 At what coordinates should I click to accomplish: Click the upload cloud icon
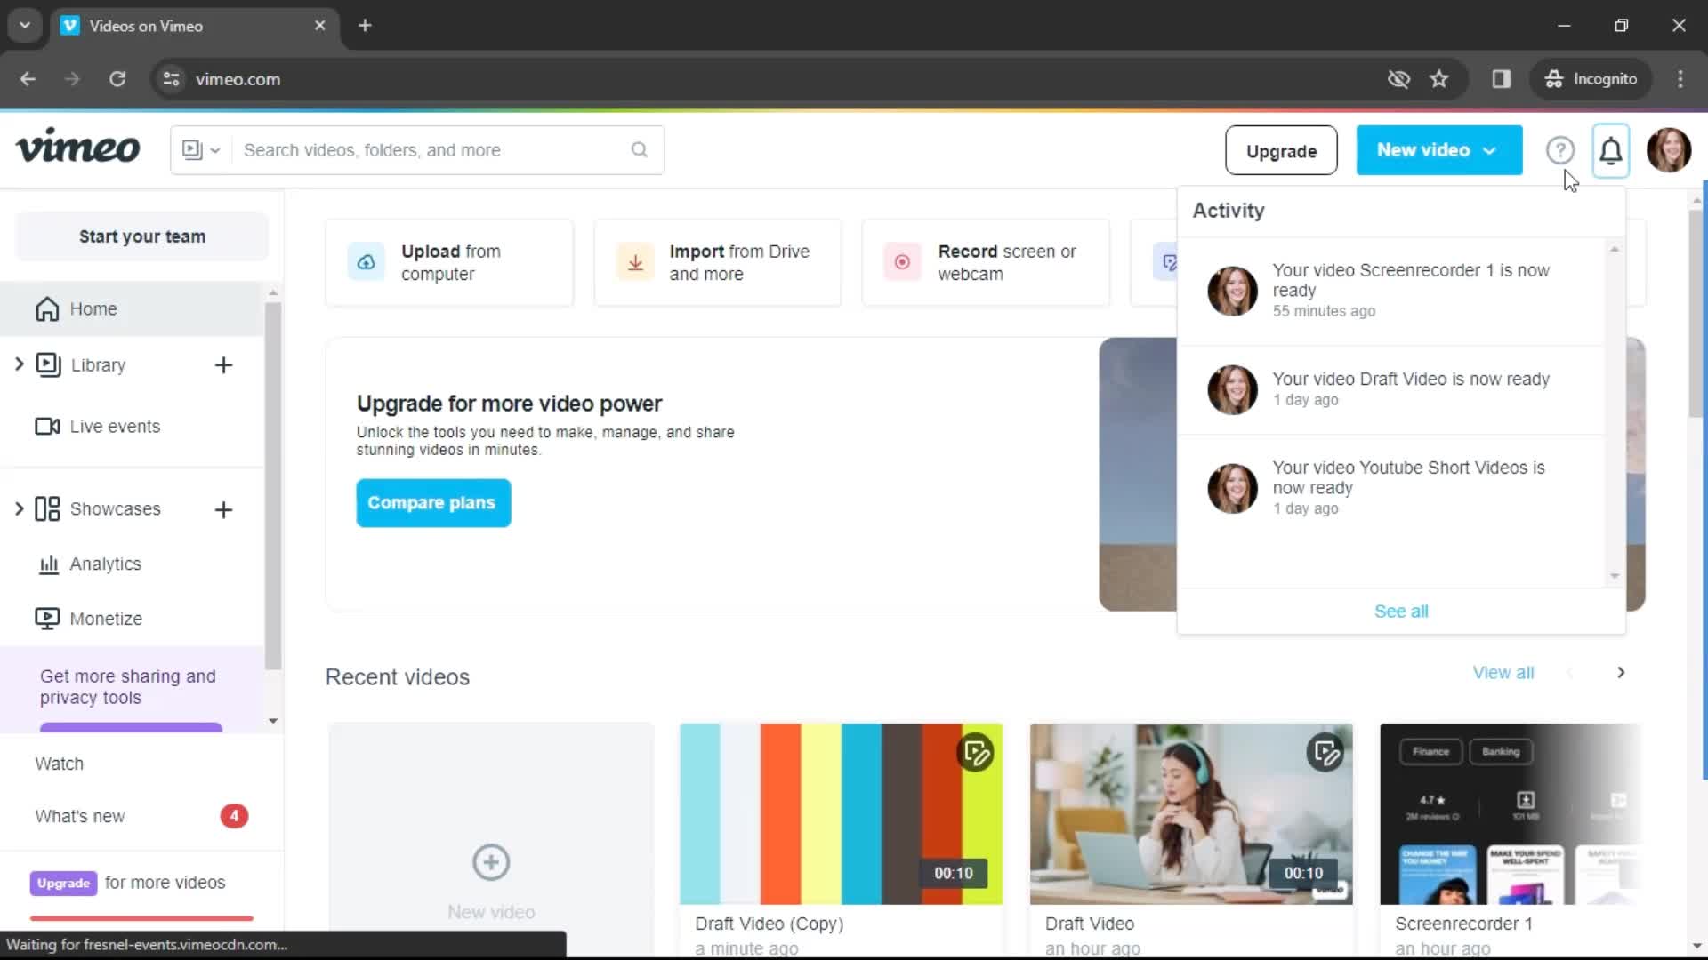366,262
